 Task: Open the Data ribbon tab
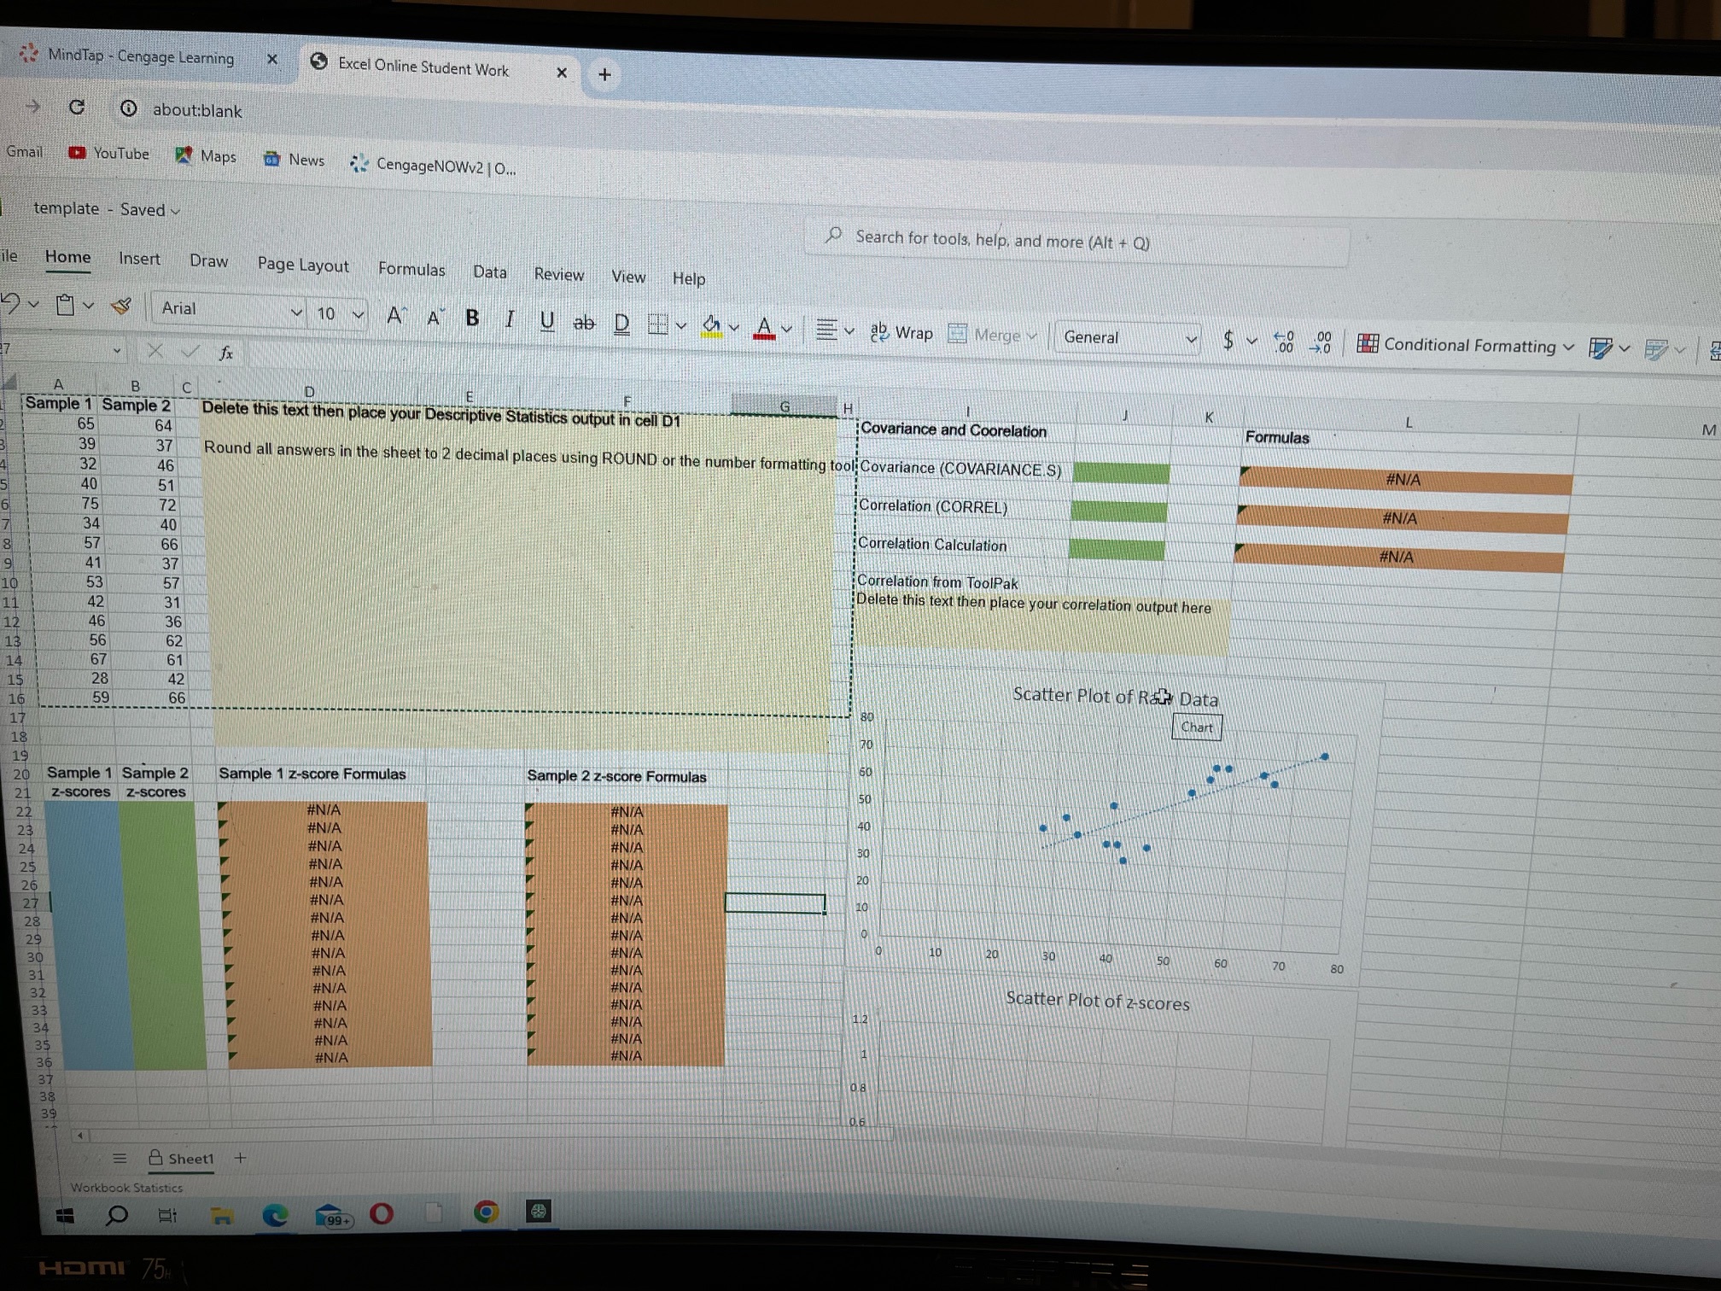[491, 272]
